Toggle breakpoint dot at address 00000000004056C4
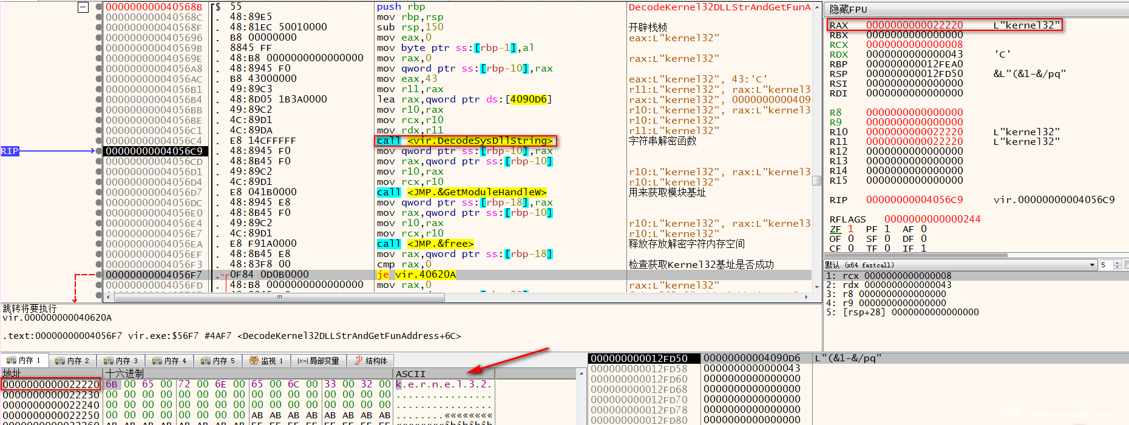The height and width of the screenshot is (425, 1129). tap(99, 141)
